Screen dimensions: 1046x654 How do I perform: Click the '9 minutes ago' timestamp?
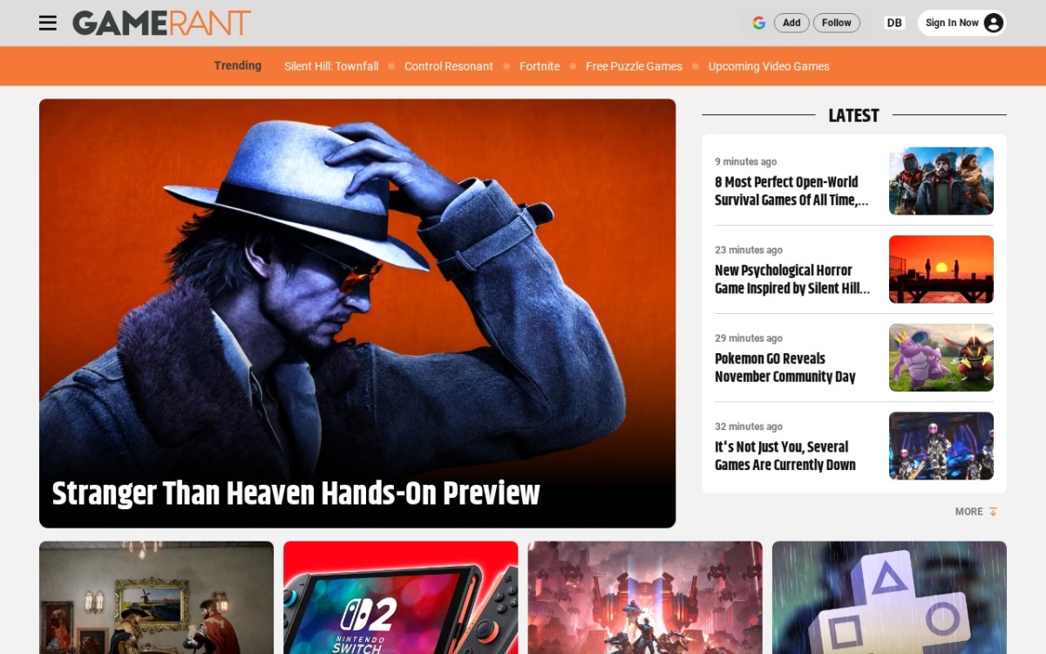[745, 161]
